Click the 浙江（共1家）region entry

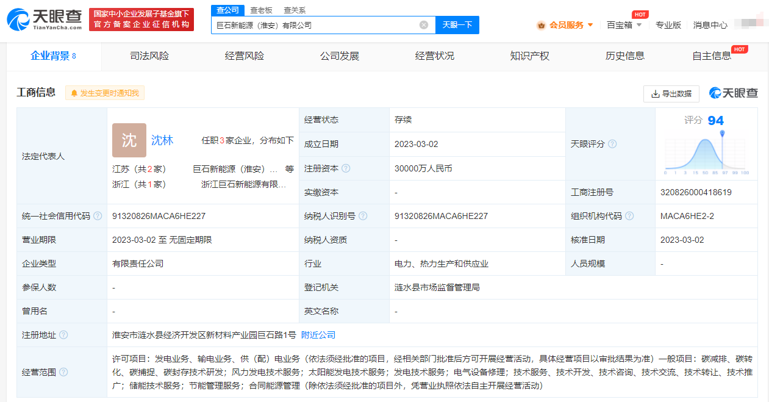139,184
